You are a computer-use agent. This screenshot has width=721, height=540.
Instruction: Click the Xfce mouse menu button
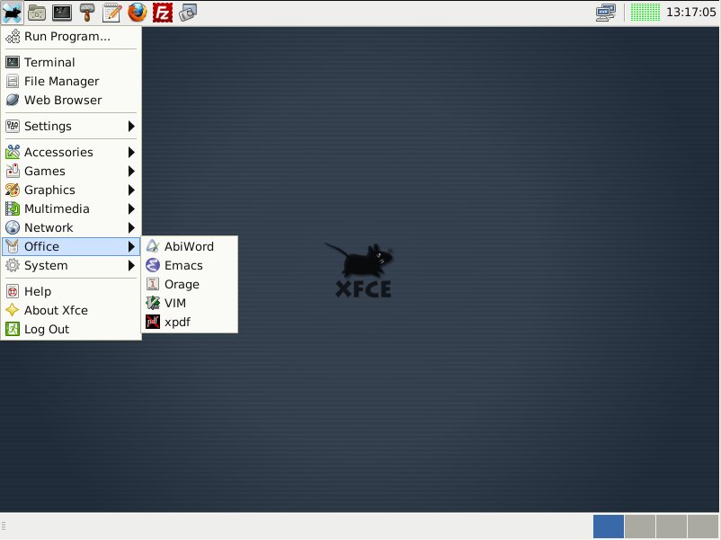12,13
